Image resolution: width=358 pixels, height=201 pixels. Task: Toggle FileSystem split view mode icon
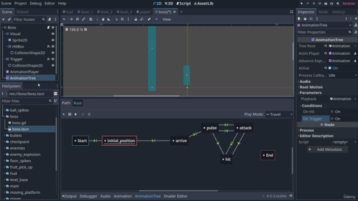tap(55, 94)
